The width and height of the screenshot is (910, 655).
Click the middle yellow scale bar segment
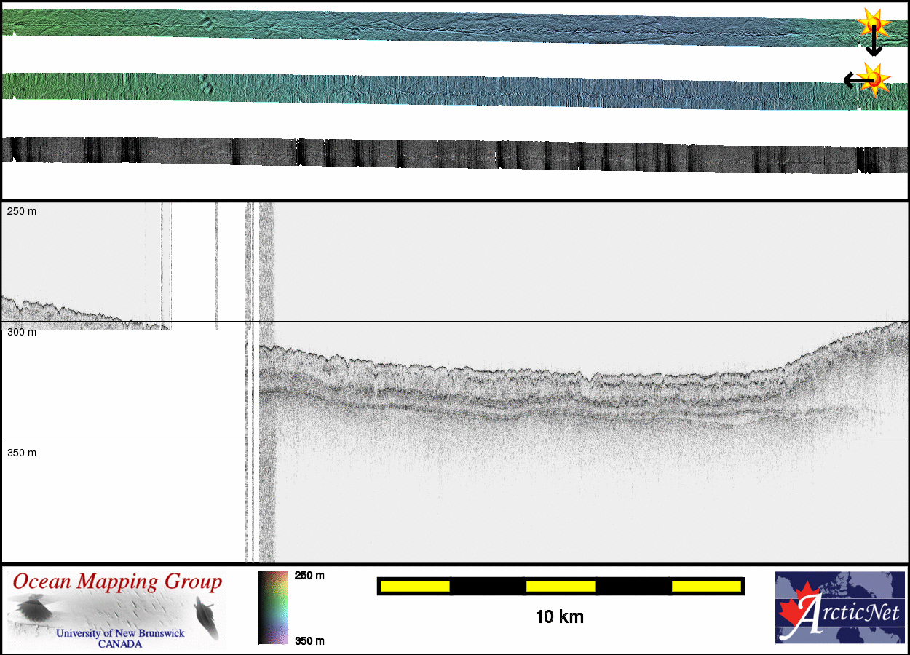coord(561,586)
